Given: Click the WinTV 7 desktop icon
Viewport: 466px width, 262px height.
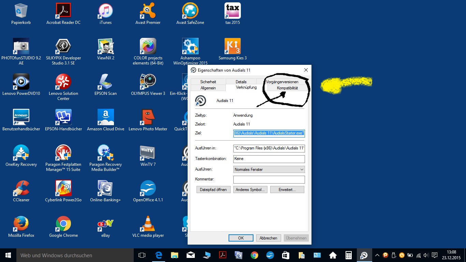Looking at the screenshot, I should click(x=148, y=156).
